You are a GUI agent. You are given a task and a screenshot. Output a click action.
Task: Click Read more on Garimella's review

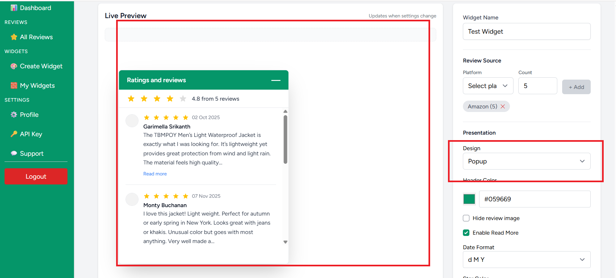point(155,174)
